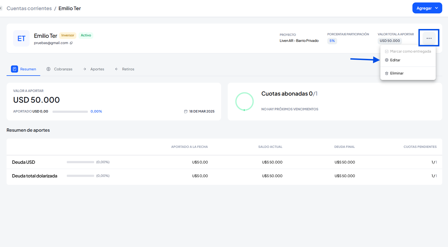The height and width of the screenshot is (247, 448).
Task: Switch to the Aportes tab
Action: click(x=97, y=69)
